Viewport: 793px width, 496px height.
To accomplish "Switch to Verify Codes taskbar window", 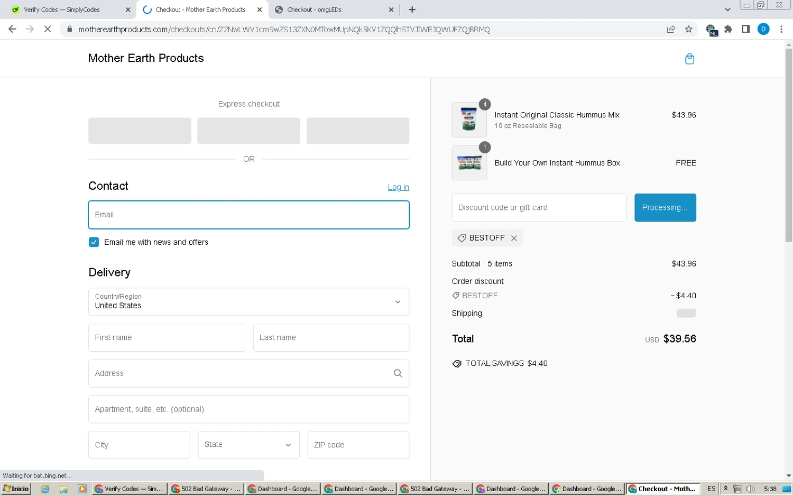I will click(130, 489).
